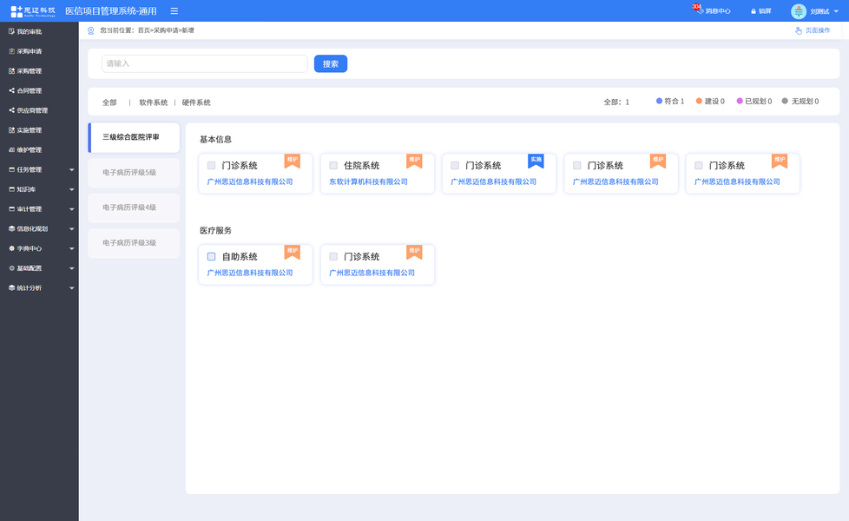
Task: Expand the 任务管理 sidebar menu
Action: point(71,169)
